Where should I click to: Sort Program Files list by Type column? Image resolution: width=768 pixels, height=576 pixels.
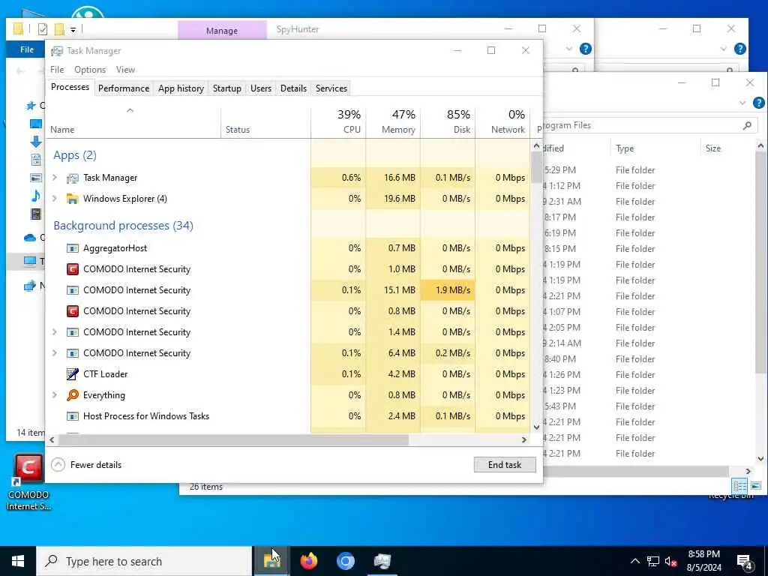655,148
